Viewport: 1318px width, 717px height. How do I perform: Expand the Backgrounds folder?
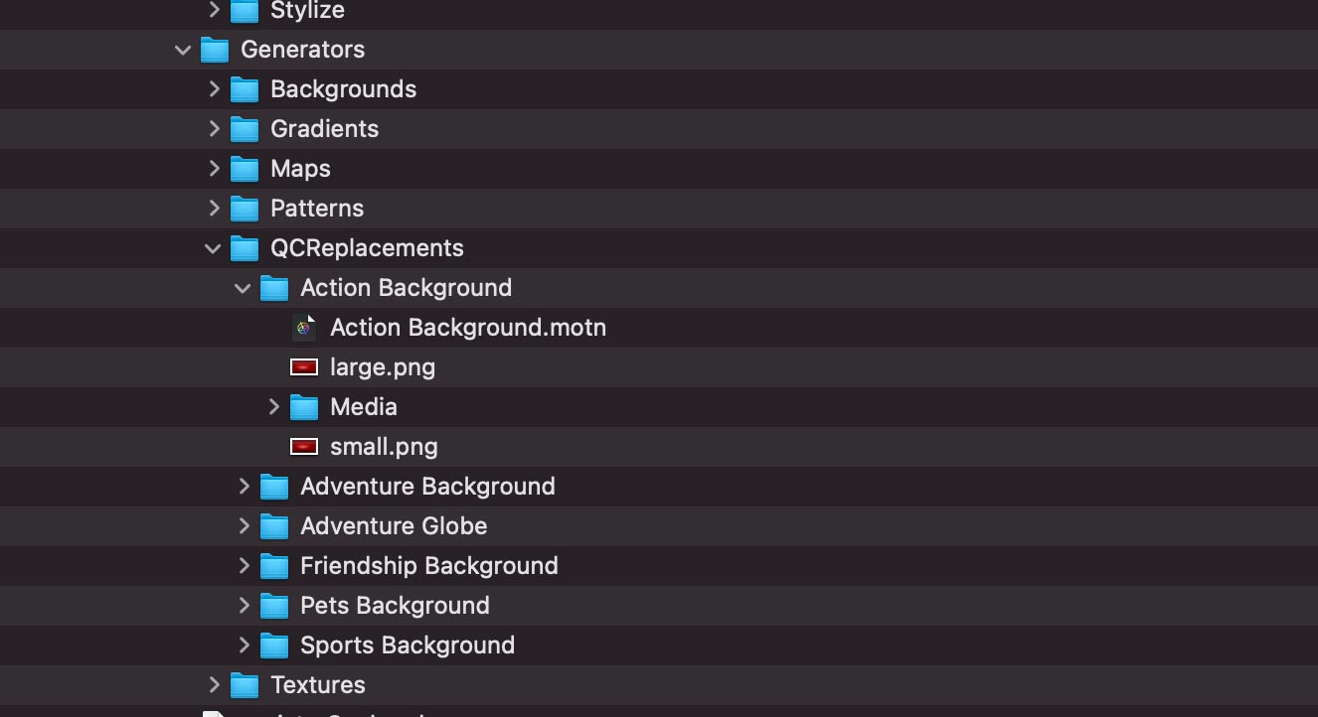pyautogui.click(x=214, y=88)
